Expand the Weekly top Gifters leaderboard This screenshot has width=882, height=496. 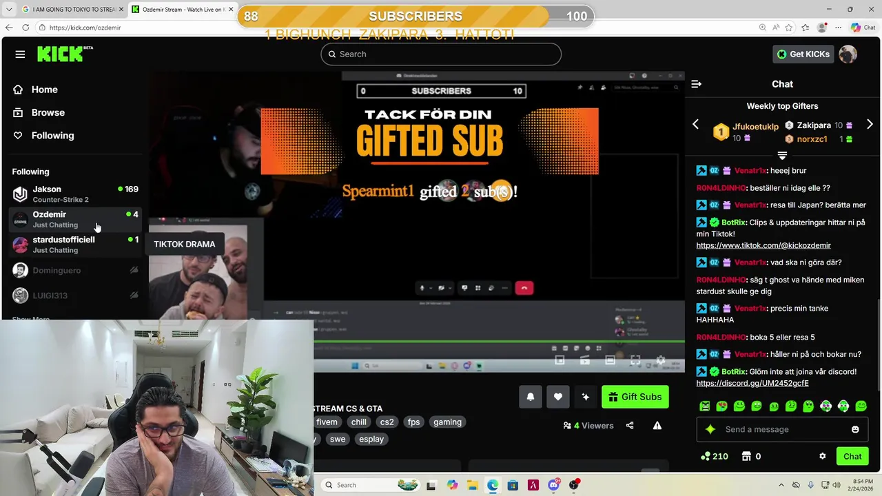click(x=782, y=155)
